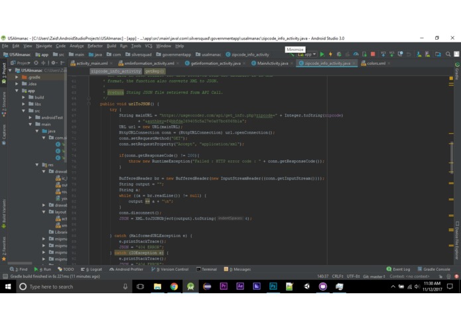Open the Android Profiler gauge icon in toolbar
The width and height of the screenshot is (461, 327).
(x=356, y=54)
